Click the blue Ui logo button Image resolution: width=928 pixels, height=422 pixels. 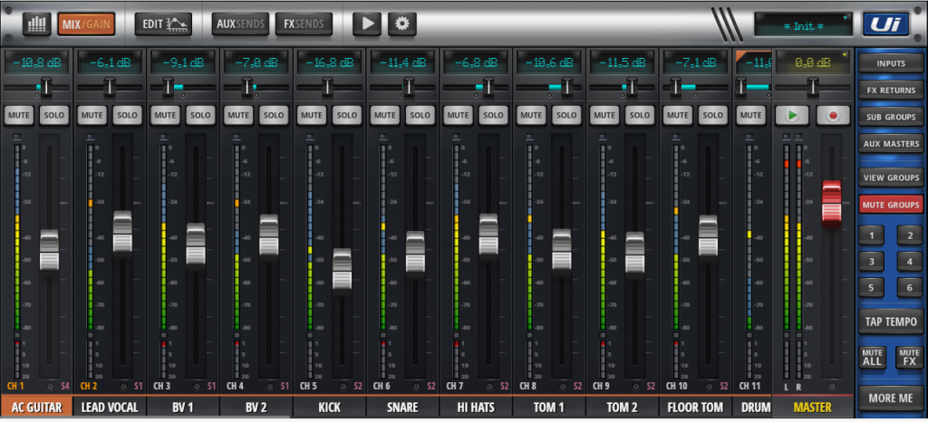click(x=885, y=24)
